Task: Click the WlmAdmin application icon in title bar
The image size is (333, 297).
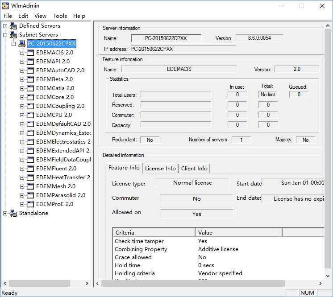Action: [x=5, y=6]
